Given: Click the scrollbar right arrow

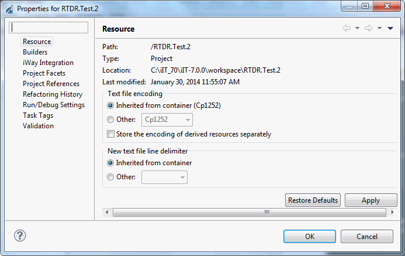Looking at the screenshot, I should coord(392,213).
